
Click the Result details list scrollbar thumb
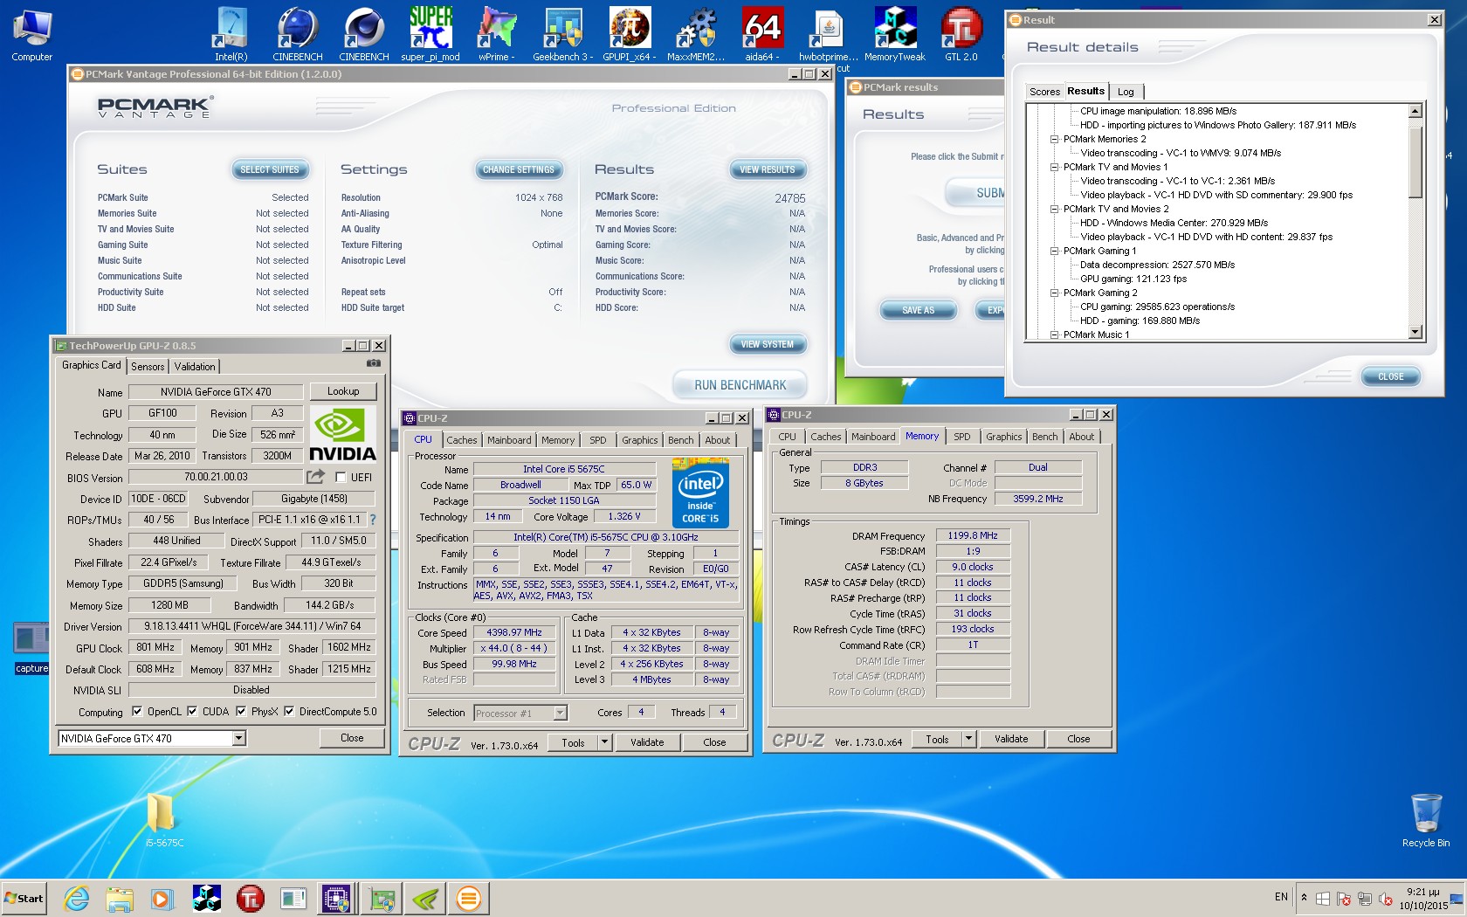(x=1415, y=161)
